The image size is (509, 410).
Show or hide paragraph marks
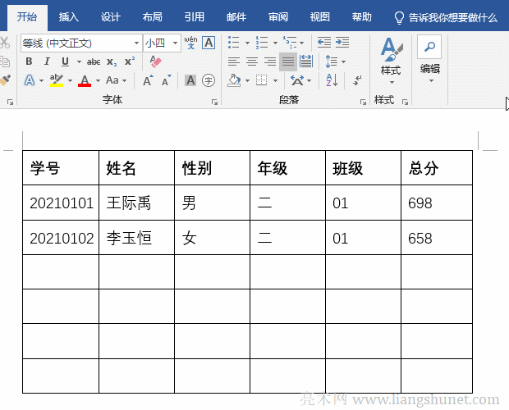pyautogui.click(x=357, y=80)
